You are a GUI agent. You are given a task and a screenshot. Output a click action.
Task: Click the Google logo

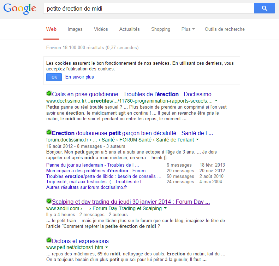[19, 9]
